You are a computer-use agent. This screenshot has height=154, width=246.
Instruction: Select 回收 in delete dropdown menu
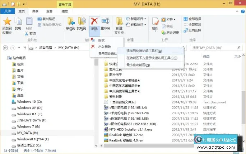[x=106, y=40]
